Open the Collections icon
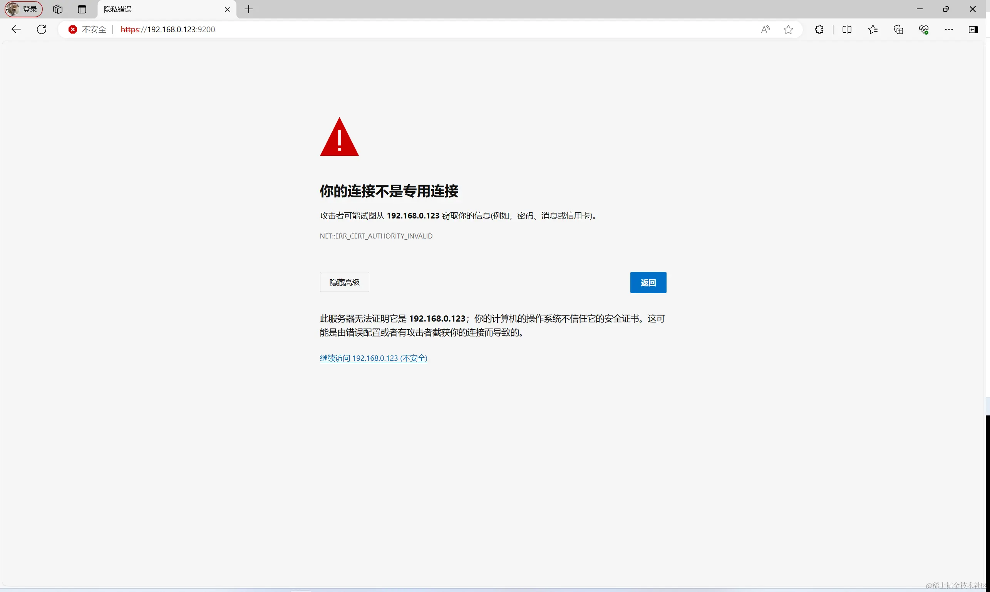The image size is (990, 592). [898, 30]
